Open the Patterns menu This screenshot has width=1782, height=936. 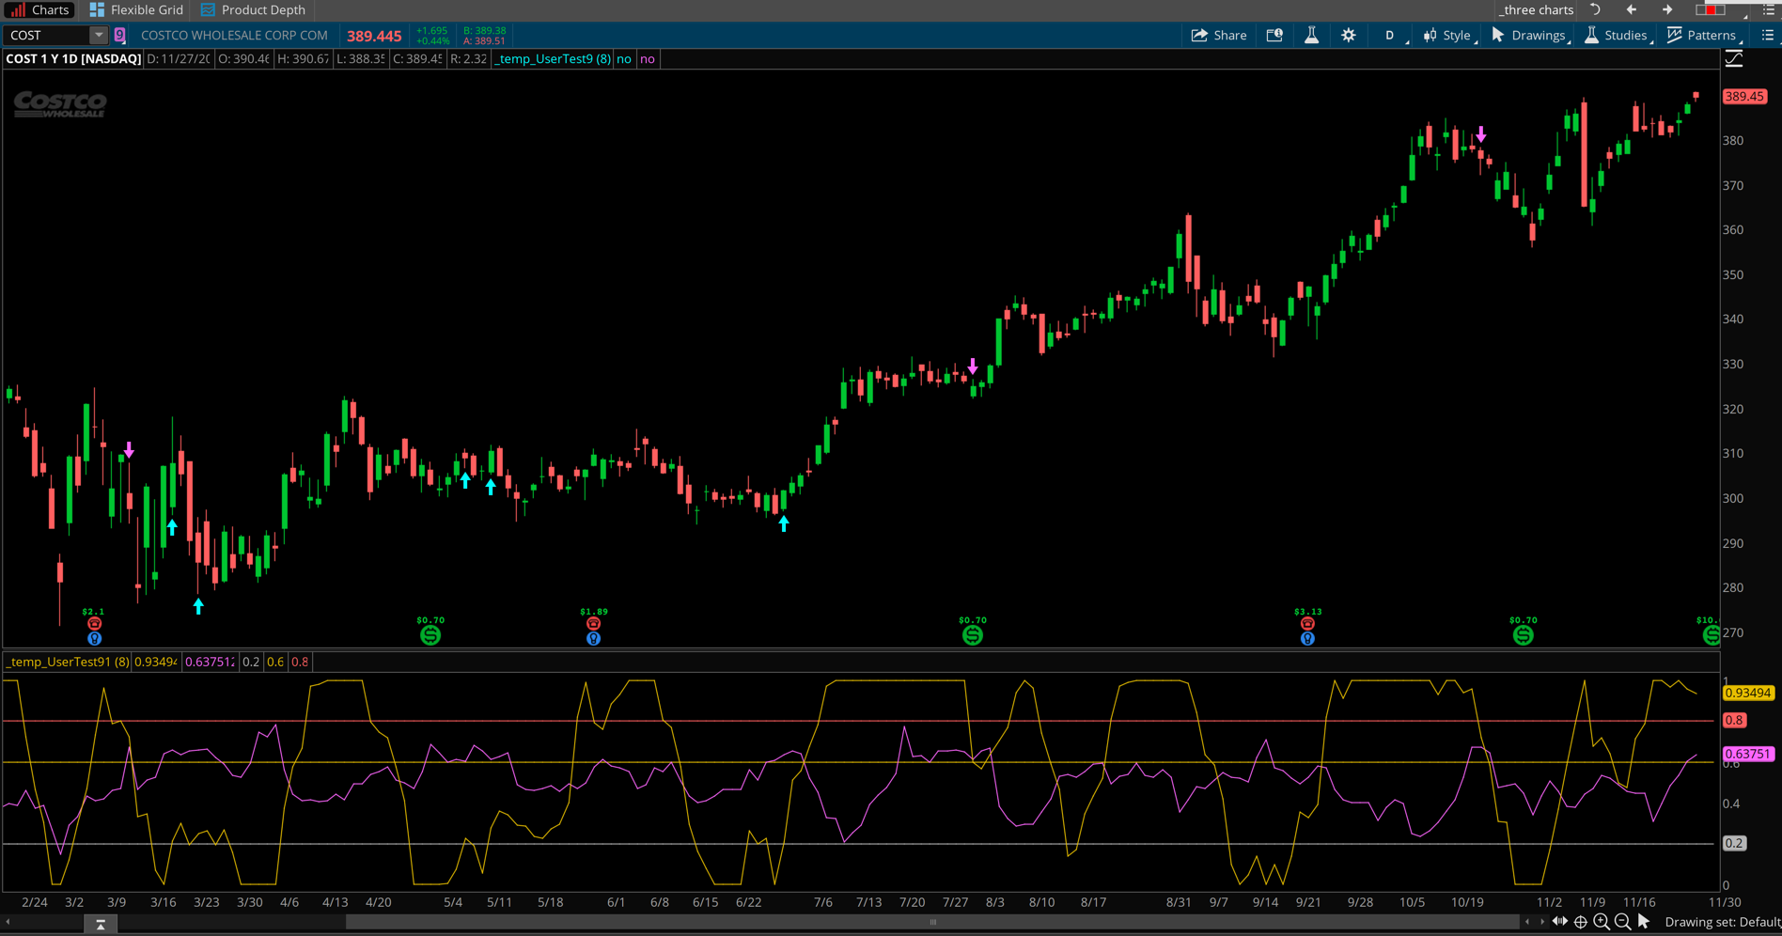tap(1703, 35)
